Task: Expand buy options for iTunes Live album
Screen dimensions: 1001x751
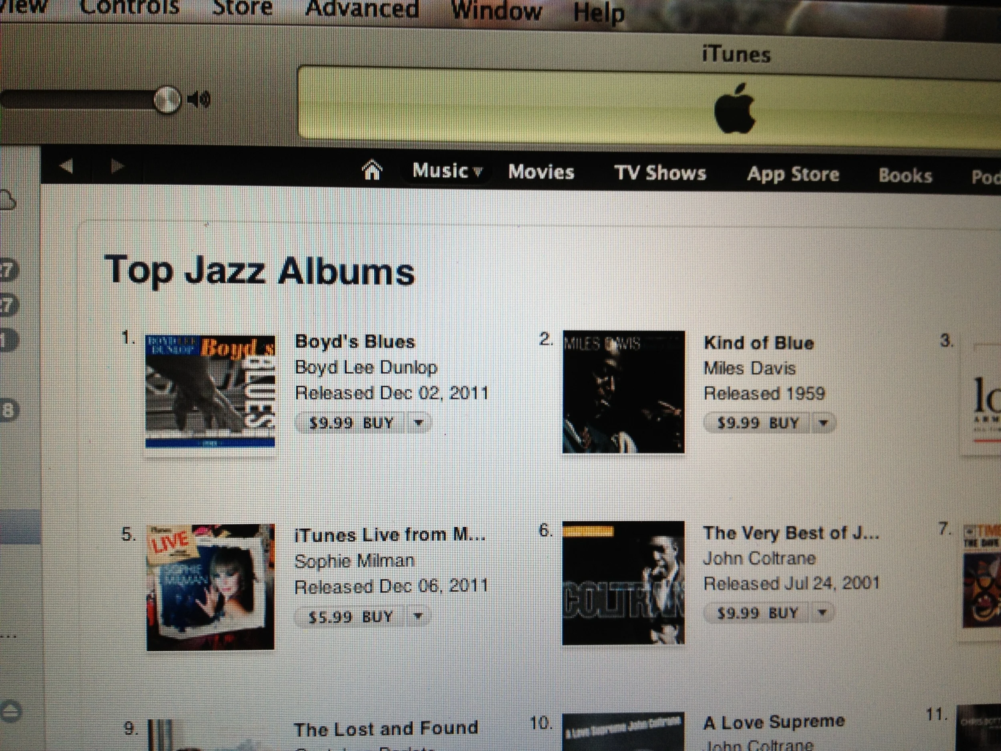Action: click(418, 616)
